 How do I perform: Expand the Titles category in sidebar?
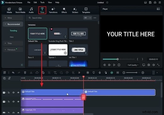[13, 43]
